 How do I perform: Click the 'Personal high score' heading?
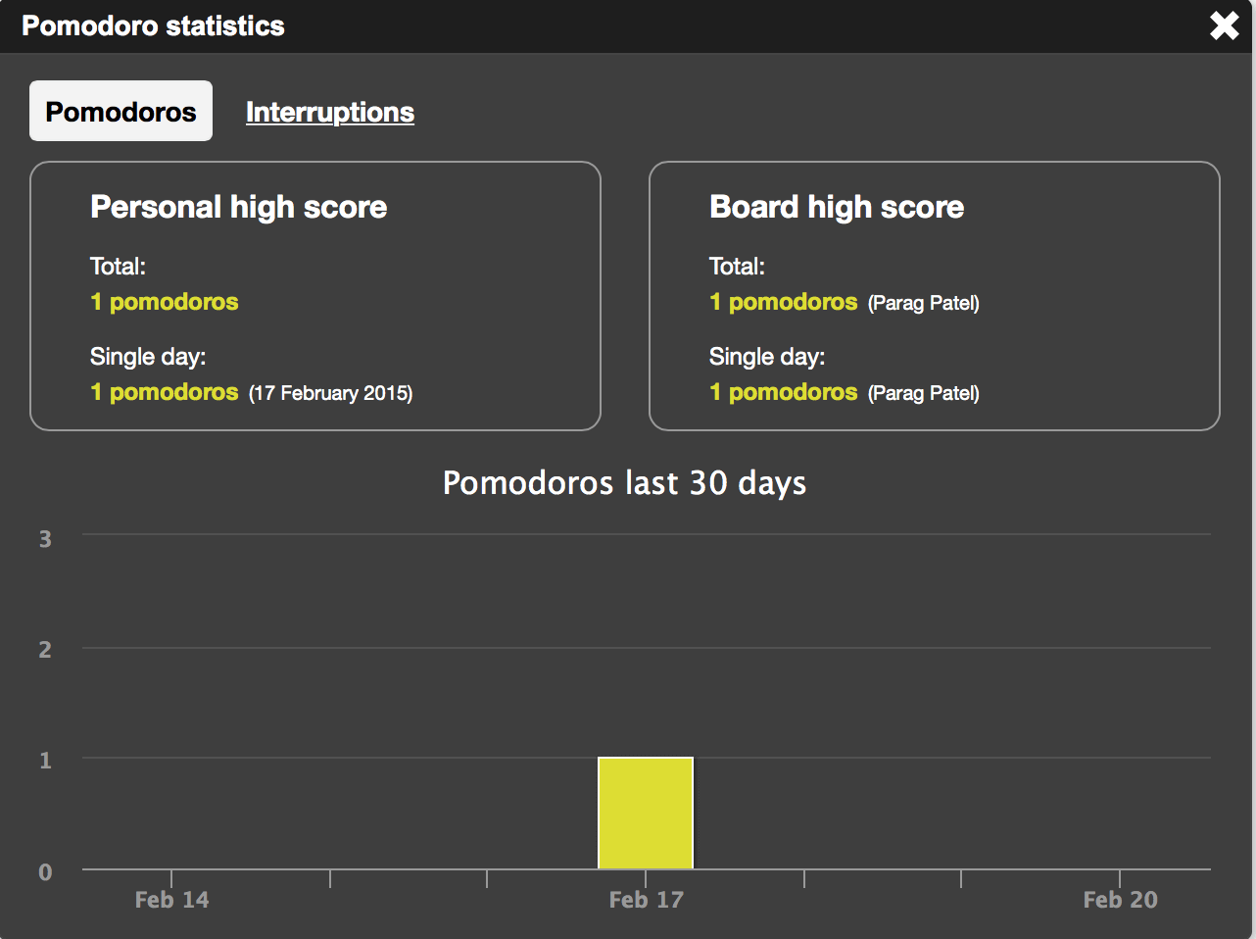pos(239,207)
